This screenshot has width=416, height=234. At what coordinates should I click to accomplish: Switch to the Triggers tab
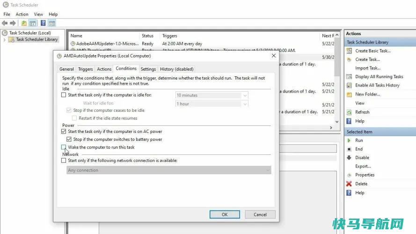tap(86, 69)
